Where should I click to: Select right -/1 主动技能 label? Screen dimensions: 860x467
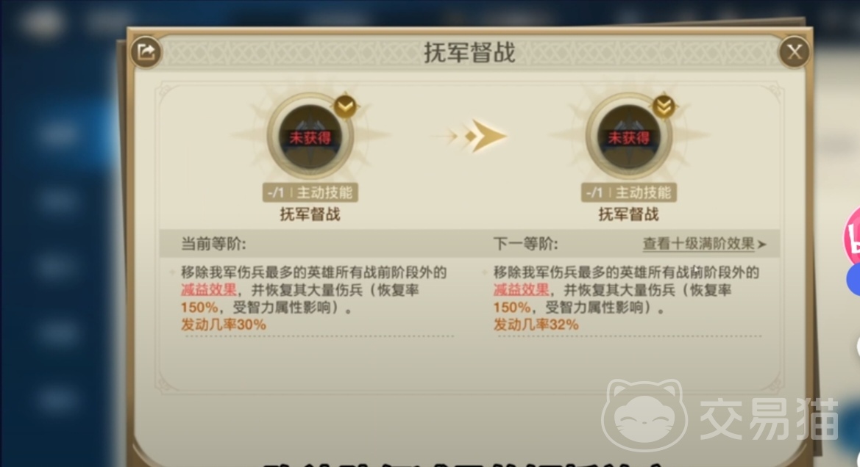[628, 192]
